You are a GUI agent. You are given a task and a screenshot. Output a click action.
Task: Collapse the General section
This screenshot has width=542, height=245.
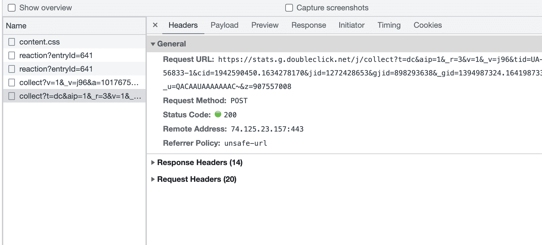153,44
